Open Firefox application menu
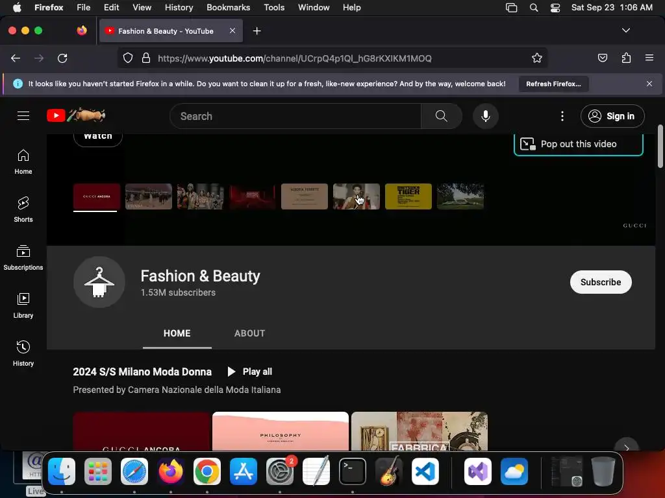The width and height of the screenshot is (665, 498). [x=649, y=58]
